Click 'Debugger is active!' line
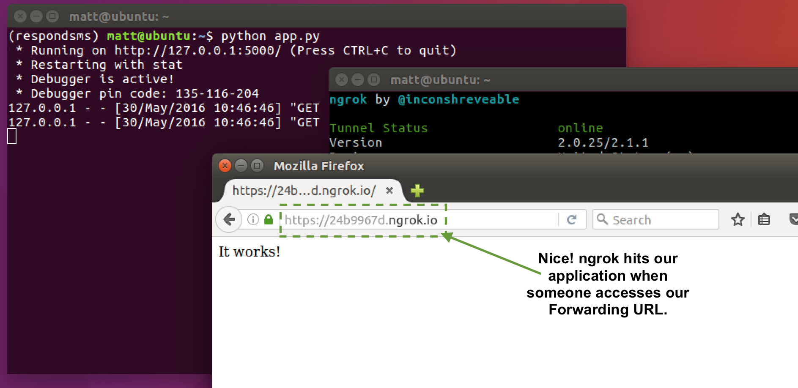 (102, 79)
